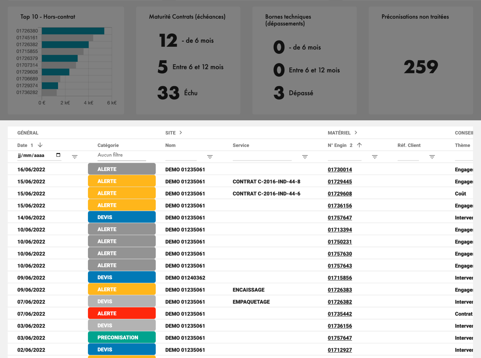The width and height of the screenshot is (481, 358).
Task: Click the red ALERTE badge dated 07/06/2022
Action: (122, 314)
